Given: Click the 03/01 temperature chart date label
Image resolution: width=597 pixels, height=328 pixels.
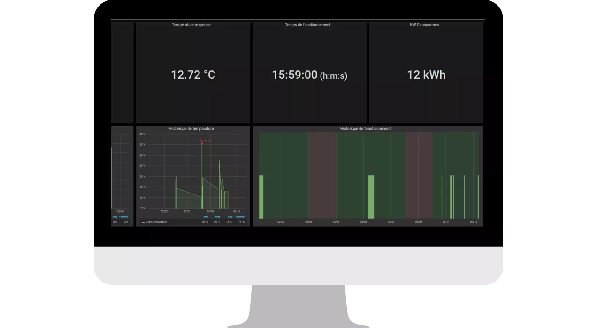Looking at the screenshot, I should (x=187, y=211).
